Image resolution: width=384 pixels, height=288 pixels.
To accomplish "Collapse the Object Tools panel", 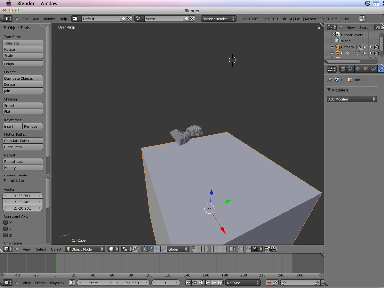I will 5,28.
